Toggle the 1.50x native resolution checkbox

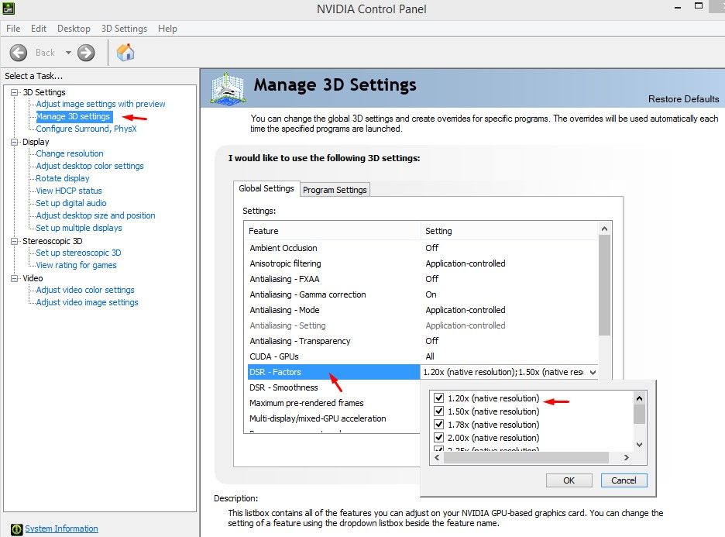click(438, 411)
